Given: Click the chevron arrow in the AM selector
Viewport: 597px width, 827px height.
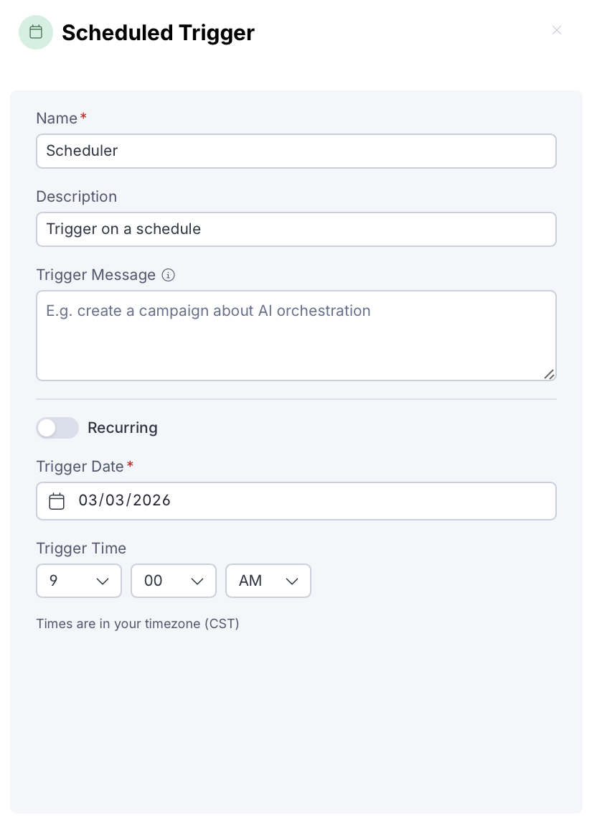Looking at the screenshot, I should pos(292,581).
